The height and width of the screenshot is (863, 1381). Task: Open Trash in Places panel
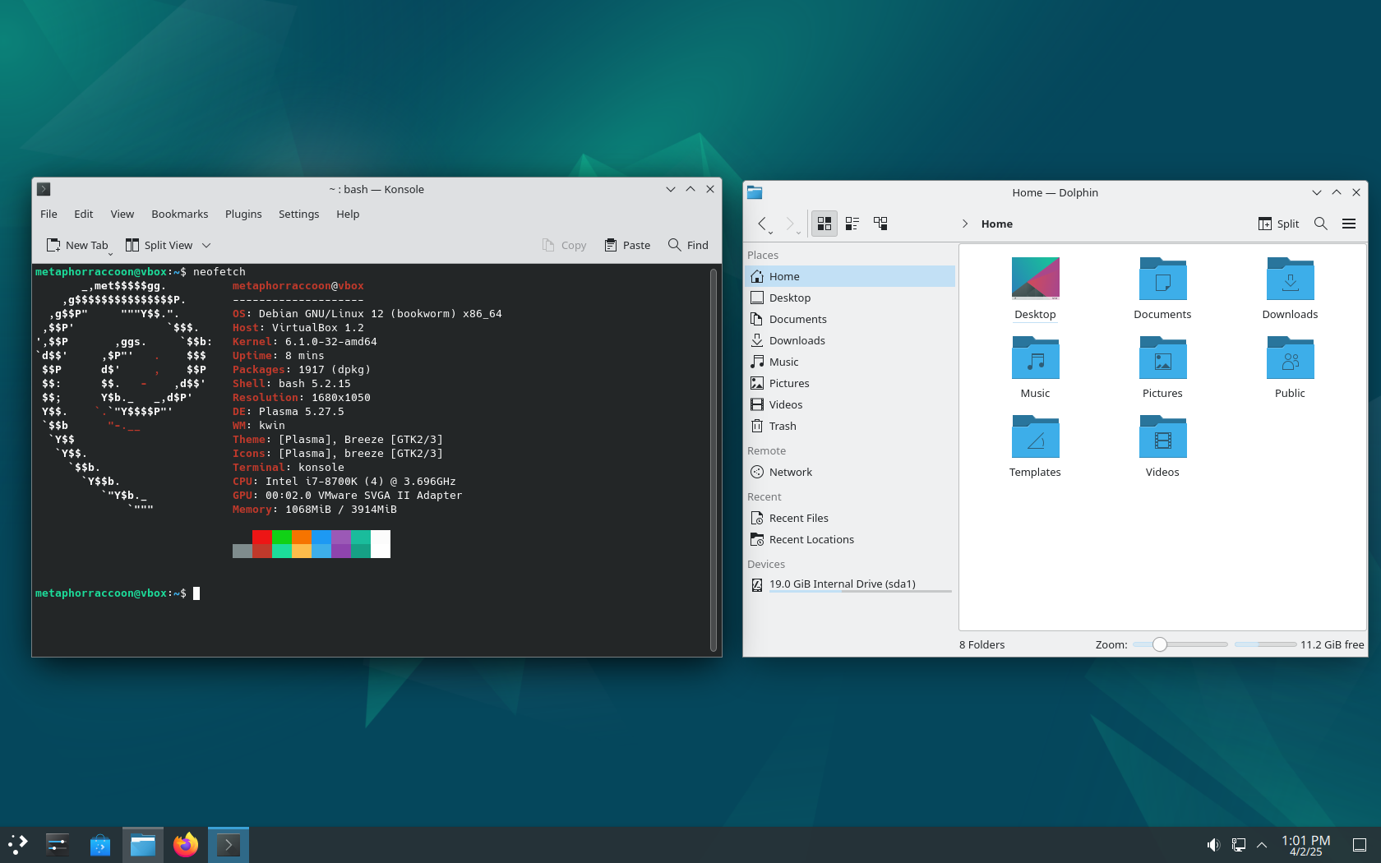click(850, 426)
